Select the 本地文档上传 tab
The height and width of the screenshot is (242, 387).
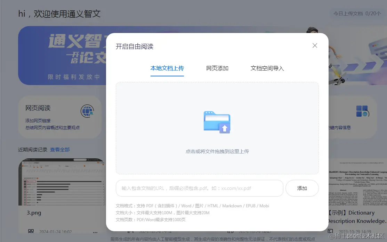[167, 68]
